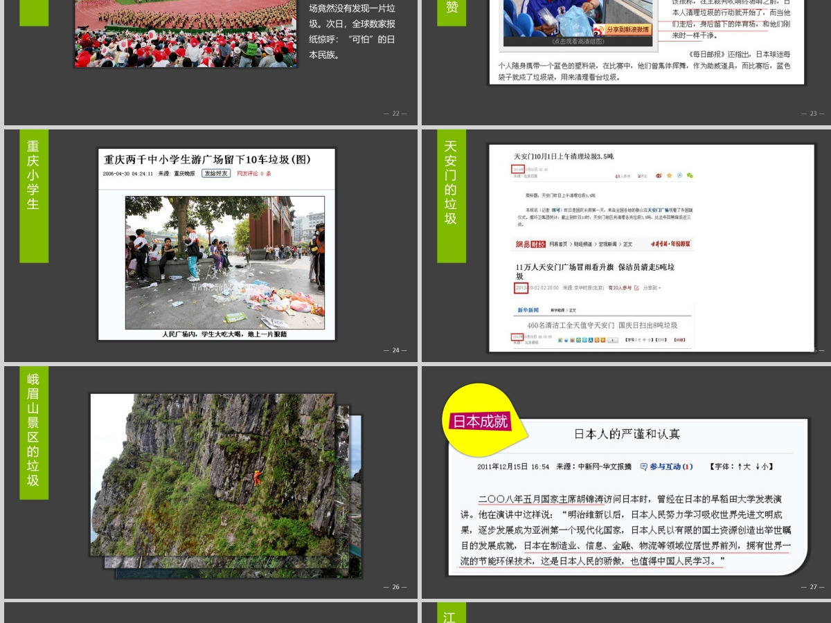
Task: Click the orange climber on the Emei cliff photo
Action: tap(257, 478)
